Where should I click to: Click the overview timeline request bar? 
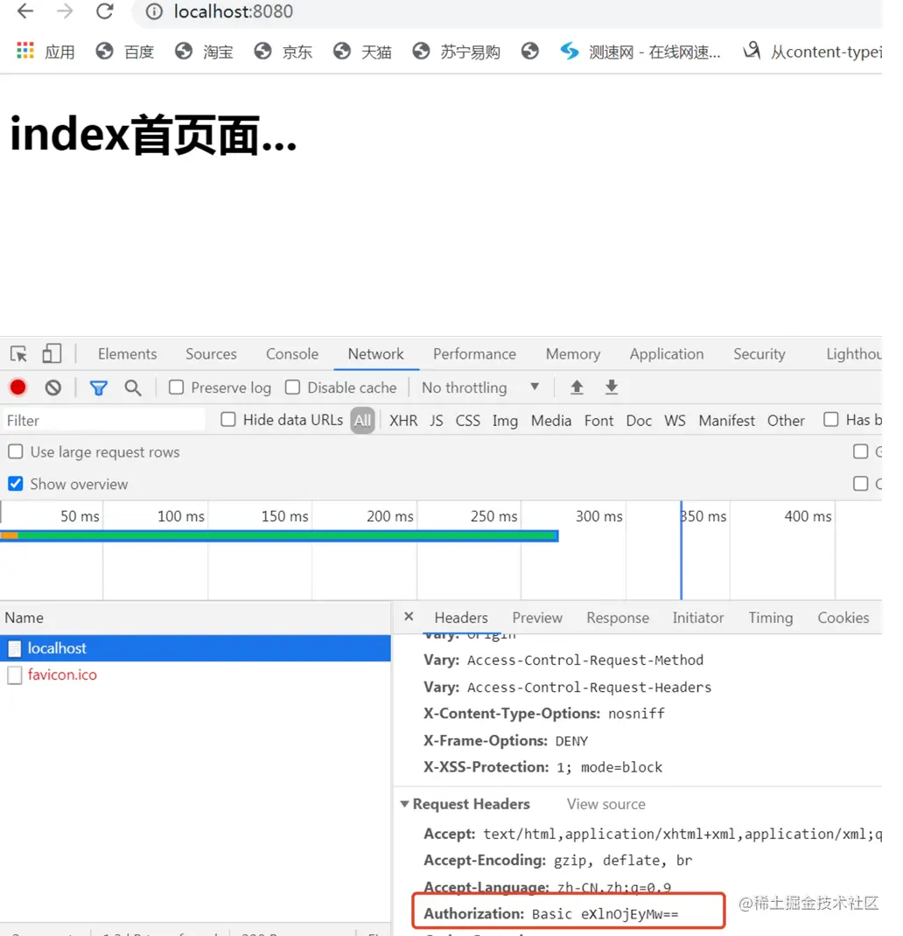[x=279, y=536]
